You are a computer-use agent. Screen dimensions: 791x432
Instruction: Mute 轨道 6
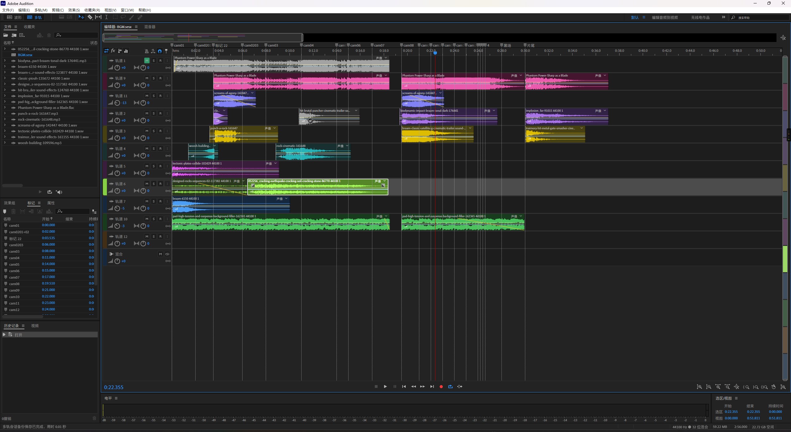[x=147, y=184]
